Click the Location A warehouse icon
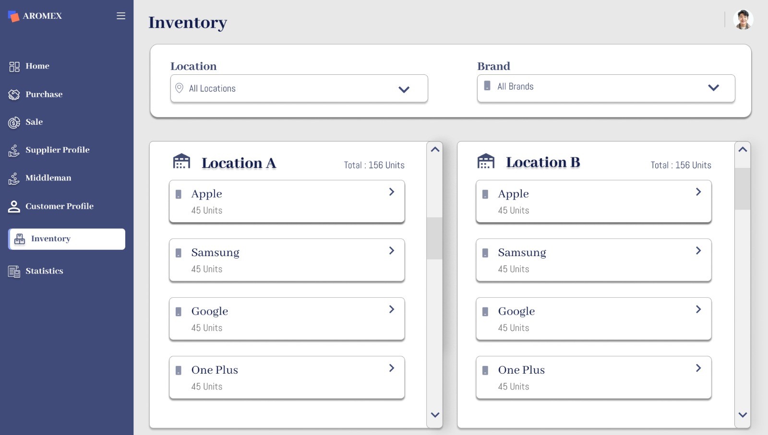The height and width of the screenshot is (435, 768). (181, 162)
